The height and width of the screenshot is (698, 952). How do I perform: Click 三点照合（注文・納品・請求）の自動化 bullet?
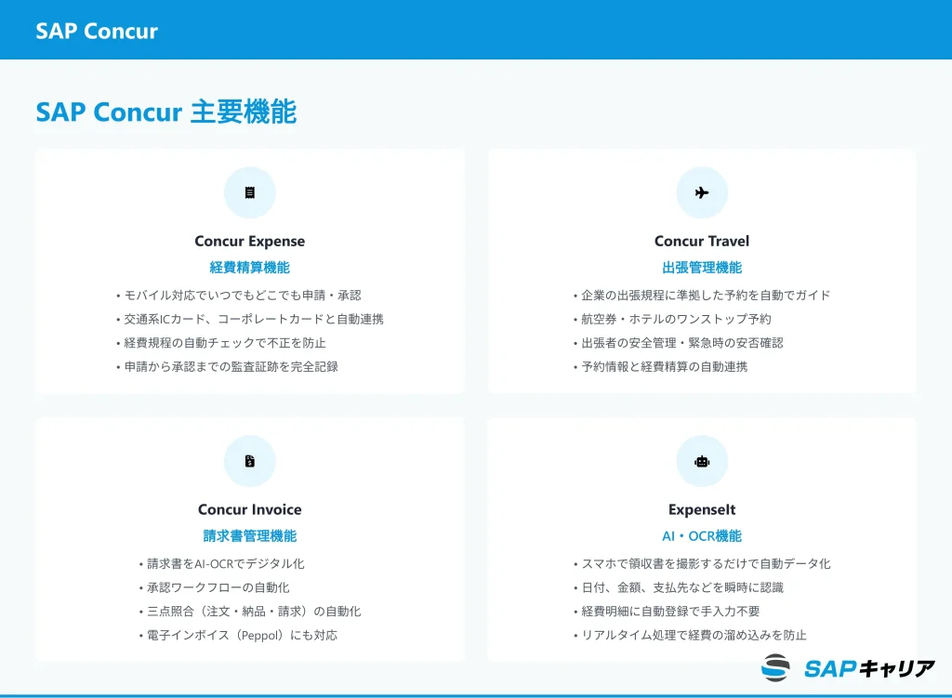tap(249, 612)
